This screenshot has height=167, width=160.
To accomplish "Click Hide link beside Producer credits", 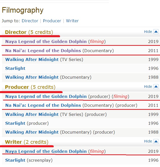I will click(148, 87).
